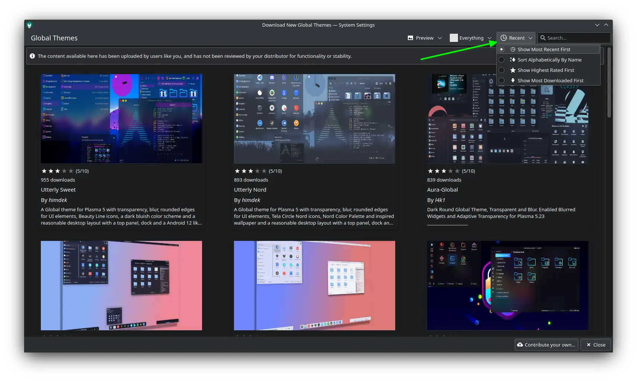This screenshot has height=381, width=637.
Task: Click the Utterly Sweet description text
Action: 121,216
